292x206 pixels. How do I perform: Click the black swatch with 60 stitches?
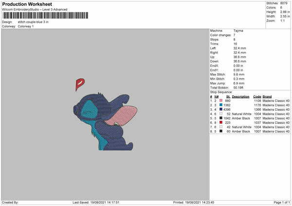pos(221,131)
